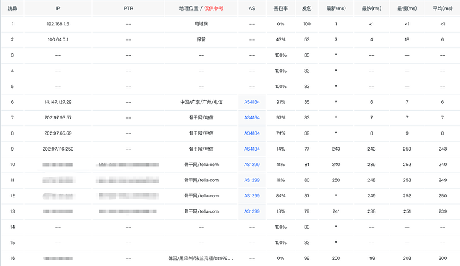Click the 地理位置 / 仅供参考 column header
The image size is (460, 266).
(201, 8)
